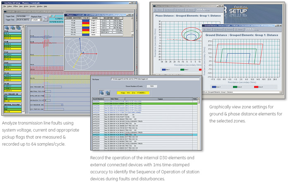The width and height of the screenshot is (288, 182).
Task: Open the Help menu
Action: click(x=46, y=7)
